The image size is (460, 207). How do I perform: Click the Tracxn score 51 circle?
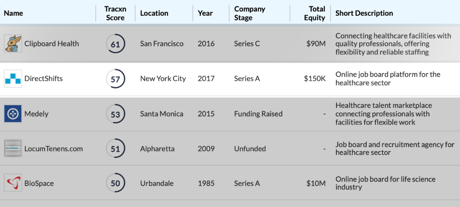115,149
